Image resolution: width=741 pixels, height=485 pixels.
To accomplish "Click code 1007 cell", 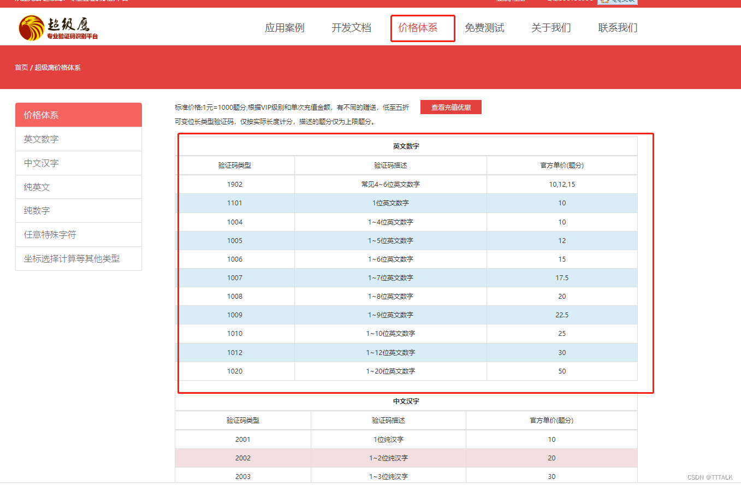I will point(235,278).
